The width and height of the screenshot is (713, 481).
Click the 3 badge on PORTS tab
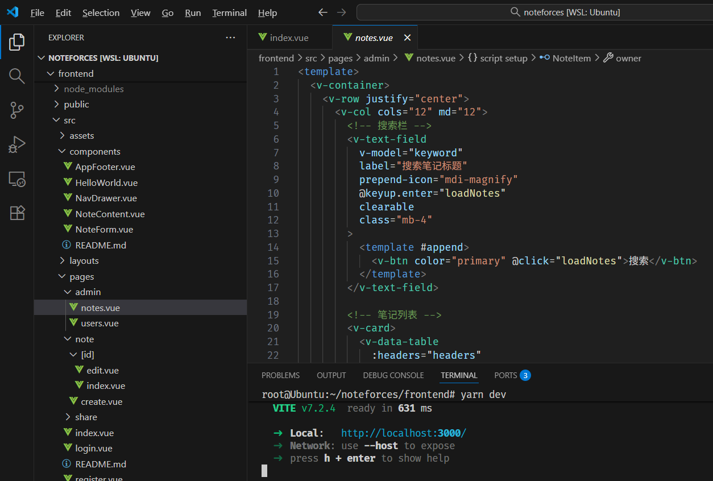pyautogui.click(x=525, y=375)
